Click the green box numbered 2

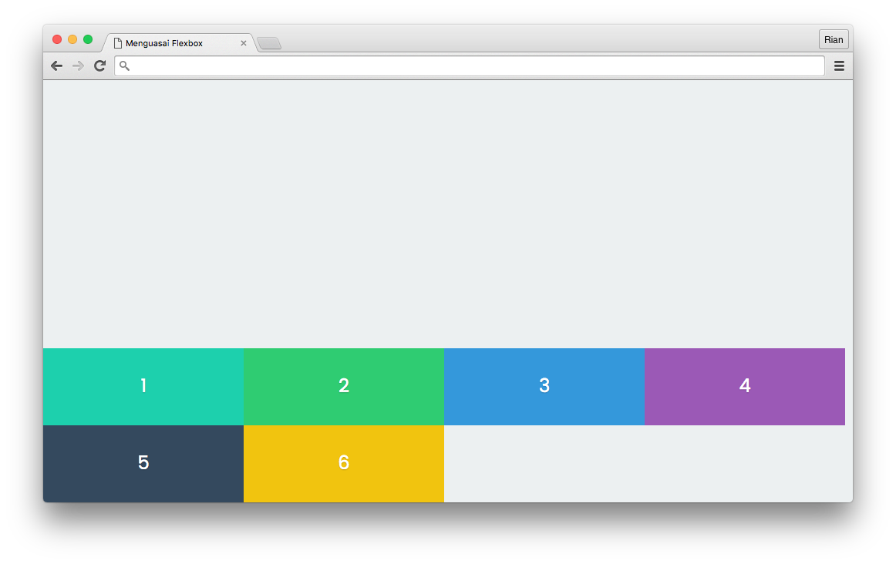[x=344, y=387]
